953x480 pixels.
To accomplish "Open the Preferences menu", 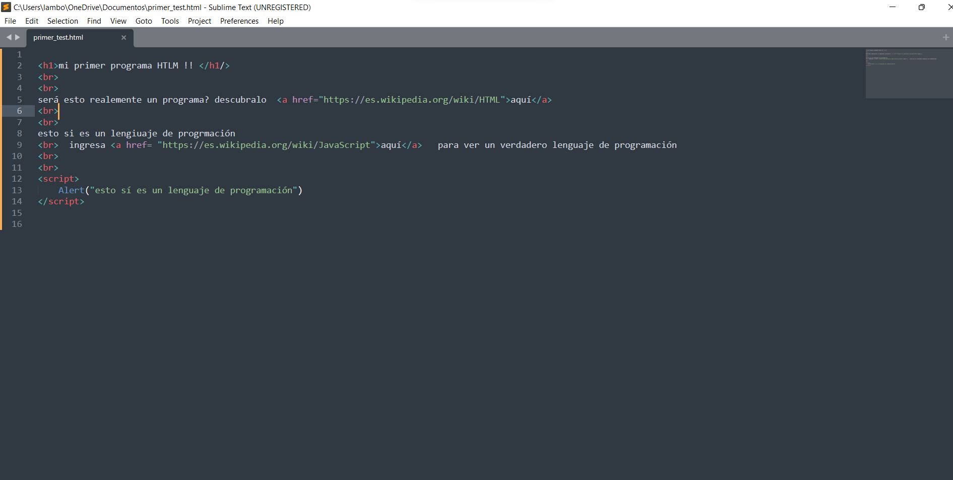I will click(x=239, y=21).
